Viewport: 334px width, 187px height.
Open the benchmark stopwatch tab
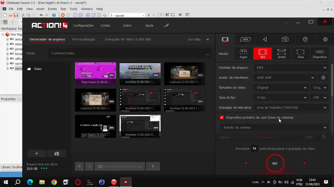[x=305, y=39]
